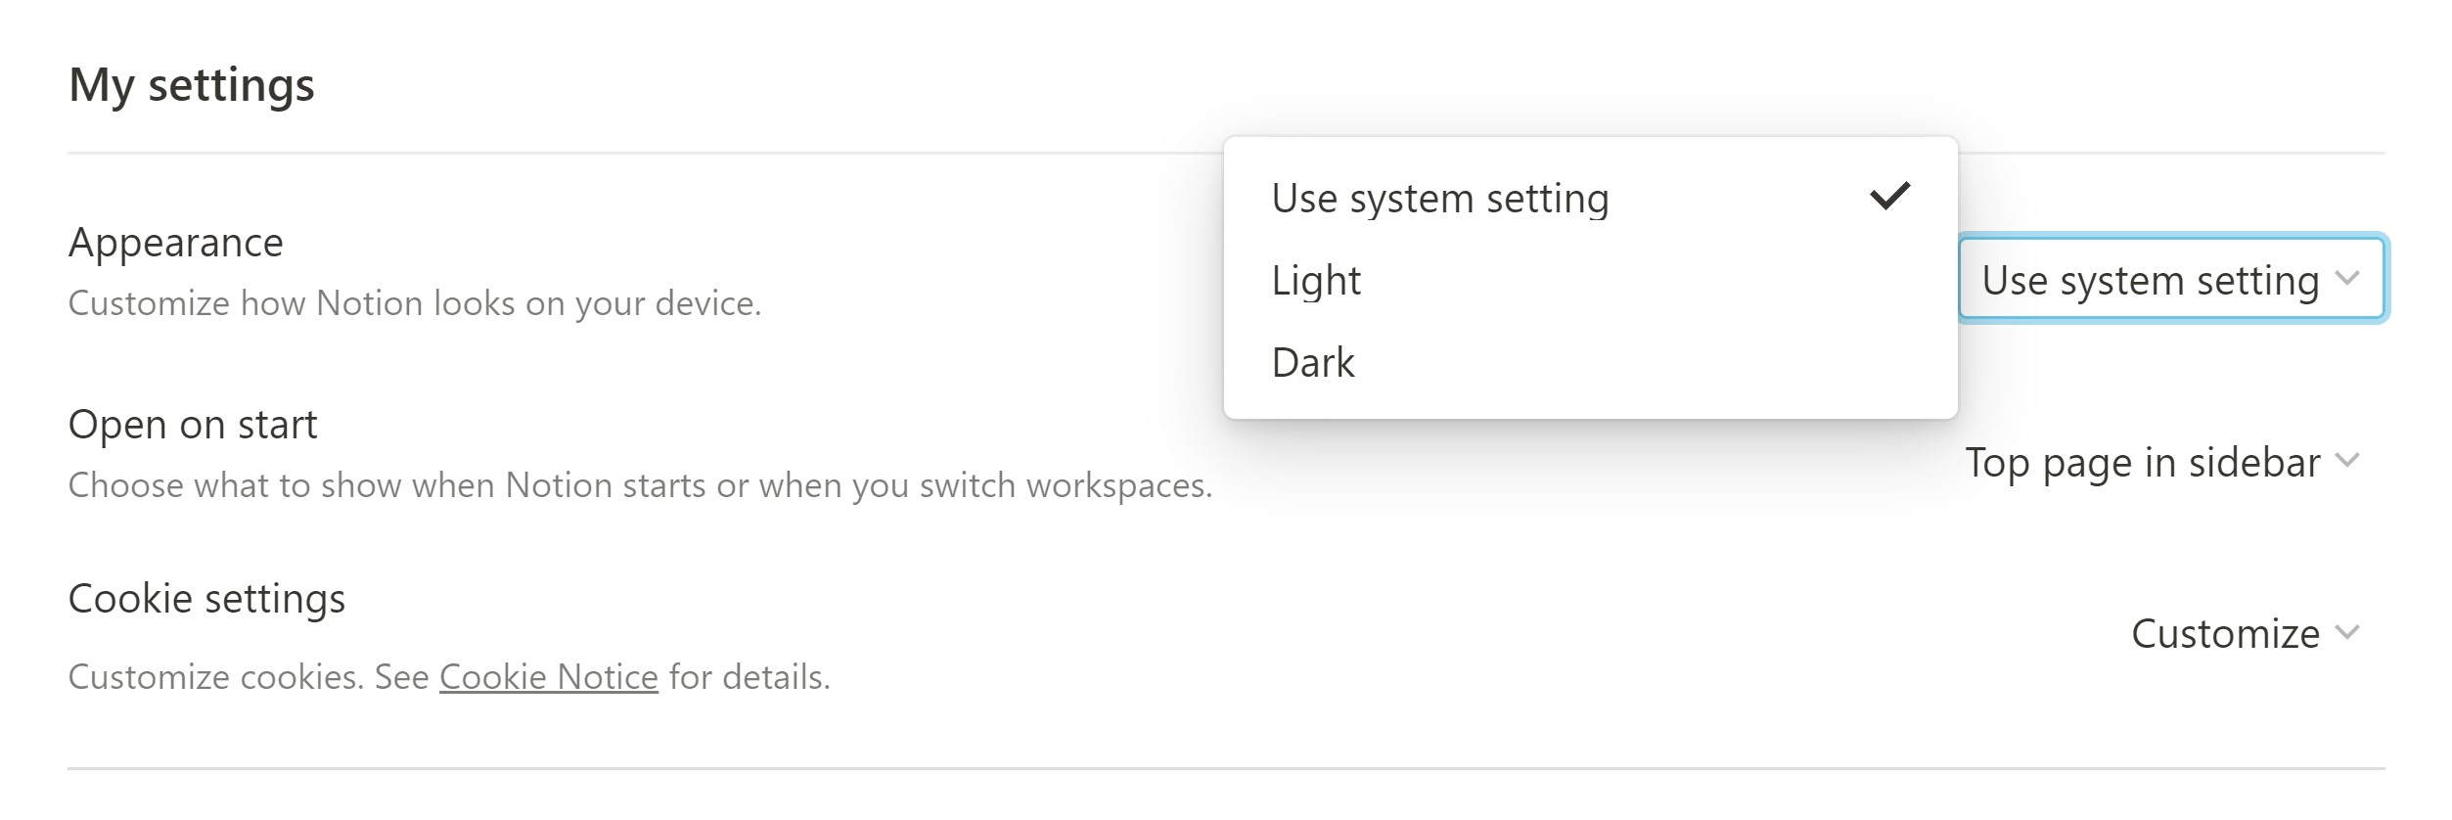2452x820 pixels.
Task: Click the text "Top page in sidebar"
Action: (2145, 462)
